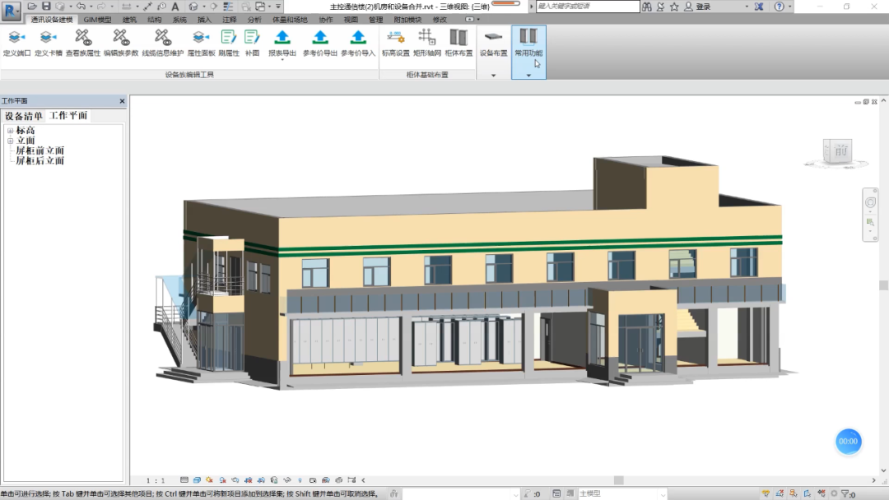The height and width of the screenshot is (500, 889).
Task: Open 查看族属性 in the ribbon
Action: 83,39
